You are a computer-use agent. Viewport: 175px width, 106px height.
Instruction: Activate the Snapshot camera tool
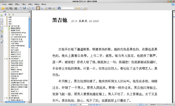click(x=50, y=8)
